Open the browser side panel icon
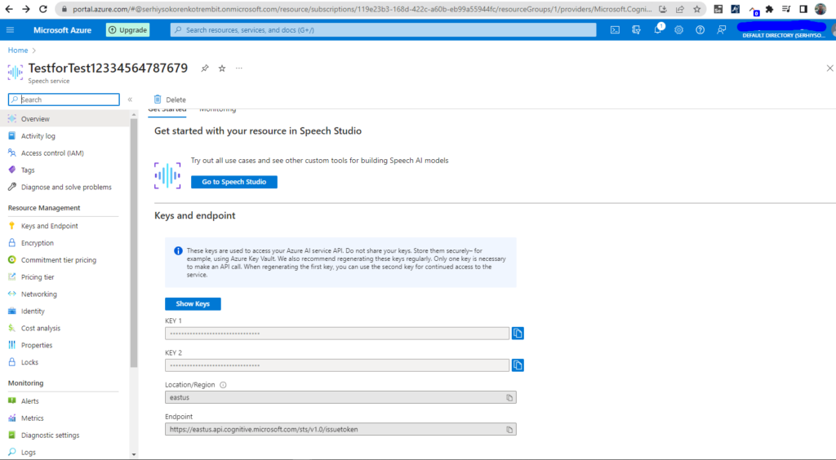836x460 pixels. (x=803, y=9)
